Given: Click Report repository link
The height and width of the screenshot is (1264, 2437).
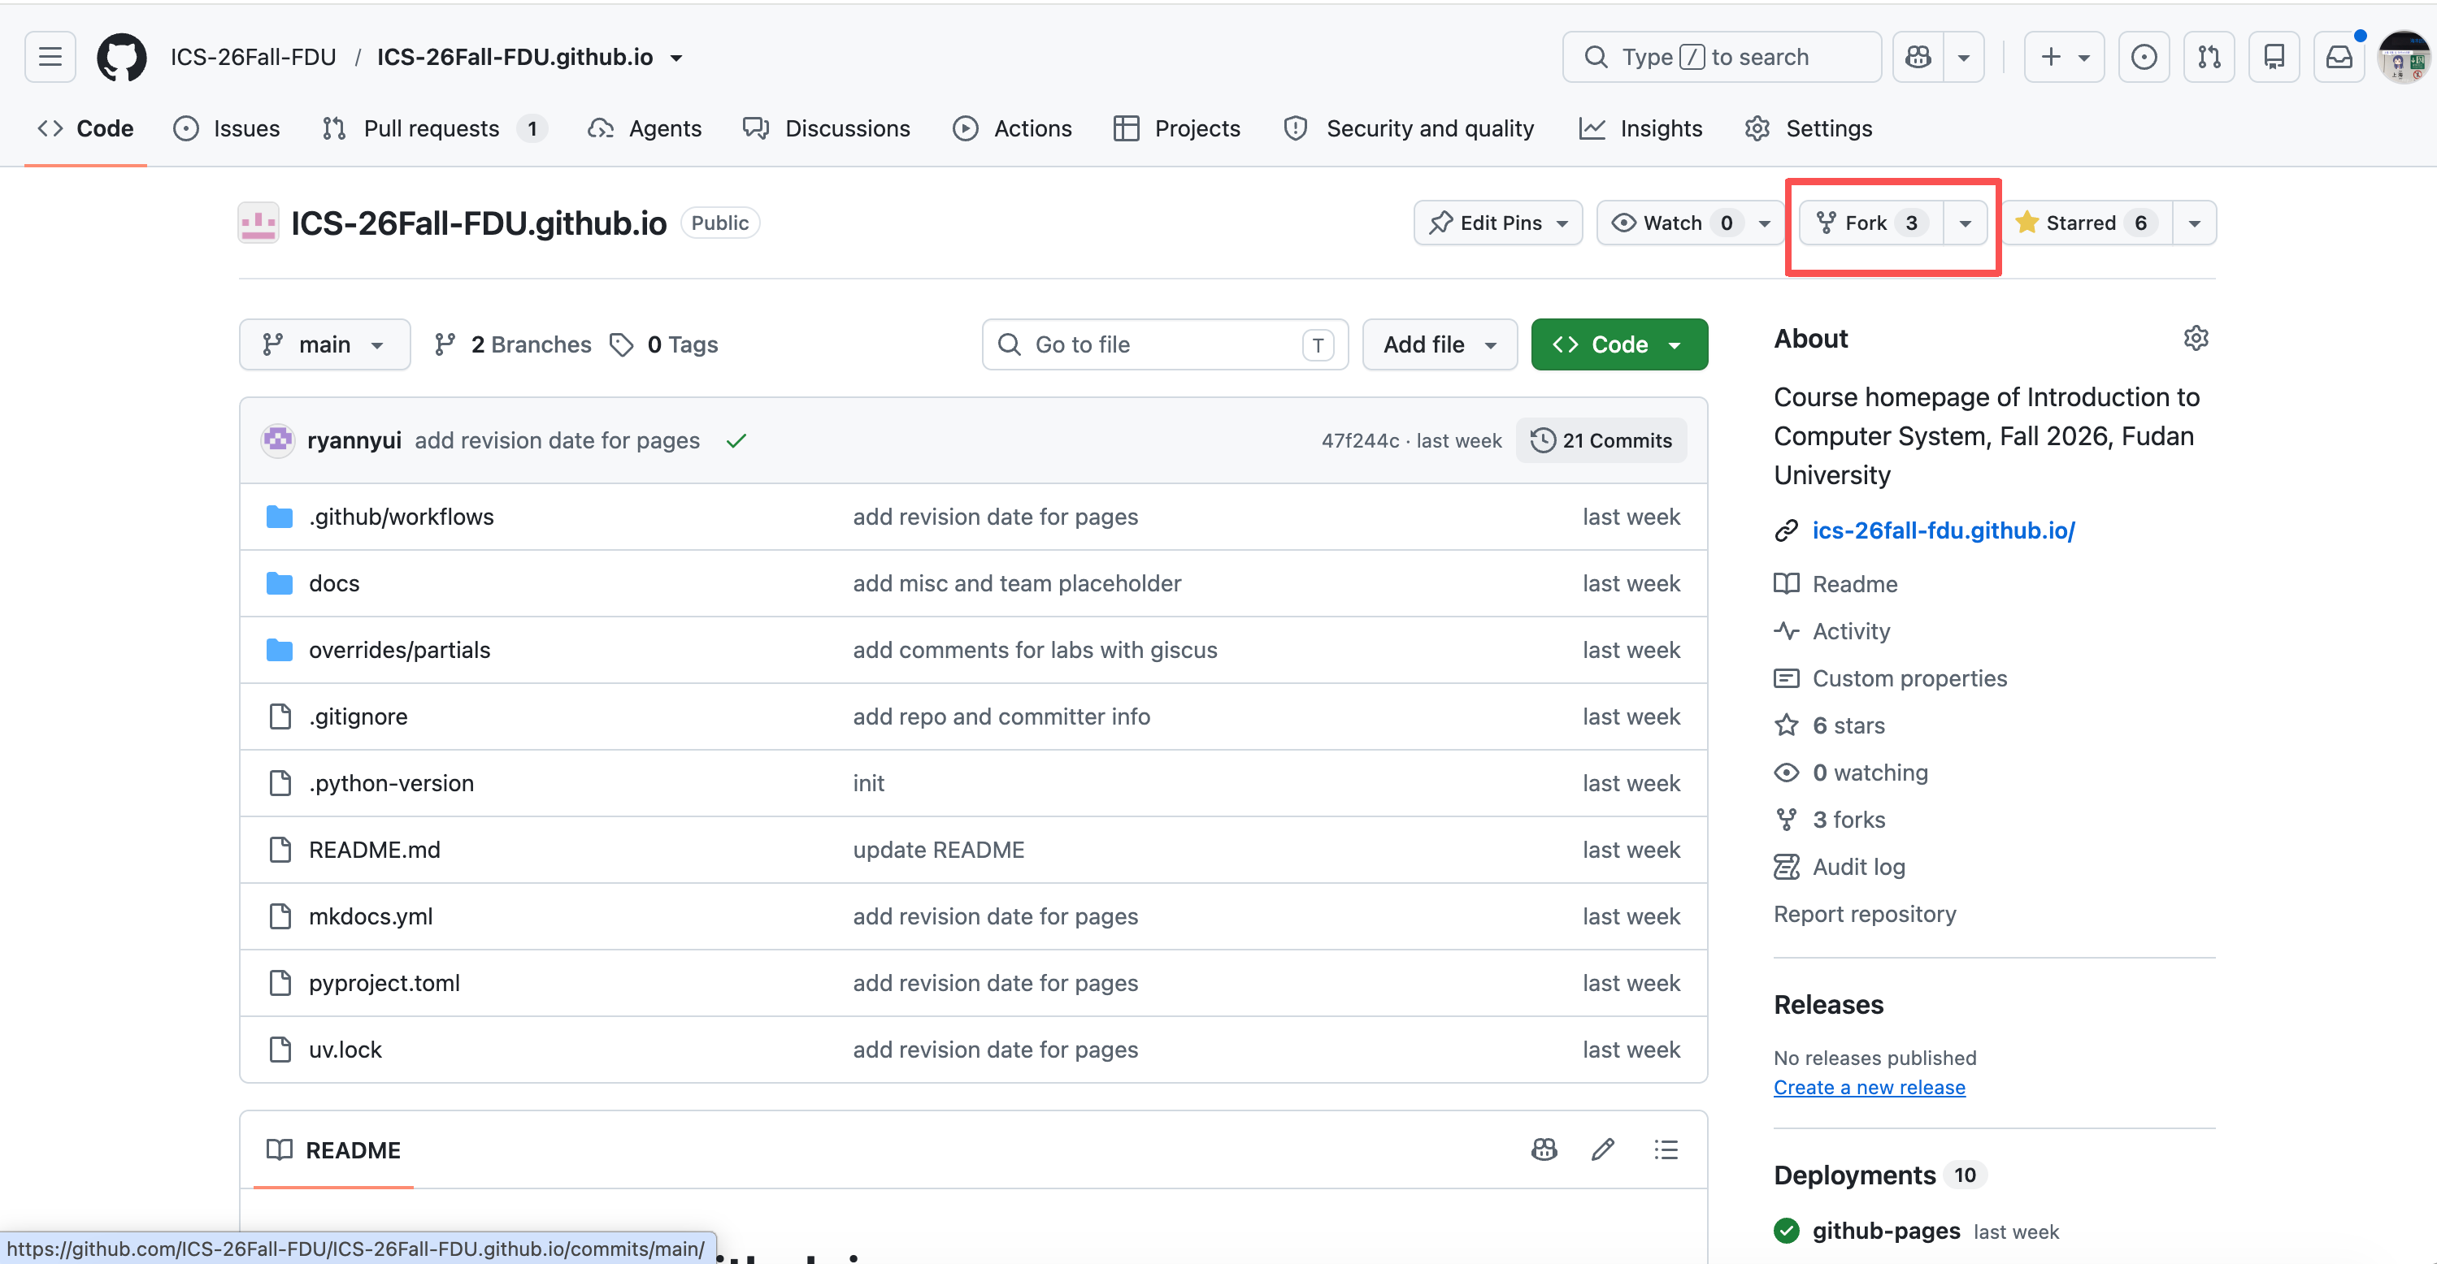Looking at the screenshot, I should tap(1865, 914).
